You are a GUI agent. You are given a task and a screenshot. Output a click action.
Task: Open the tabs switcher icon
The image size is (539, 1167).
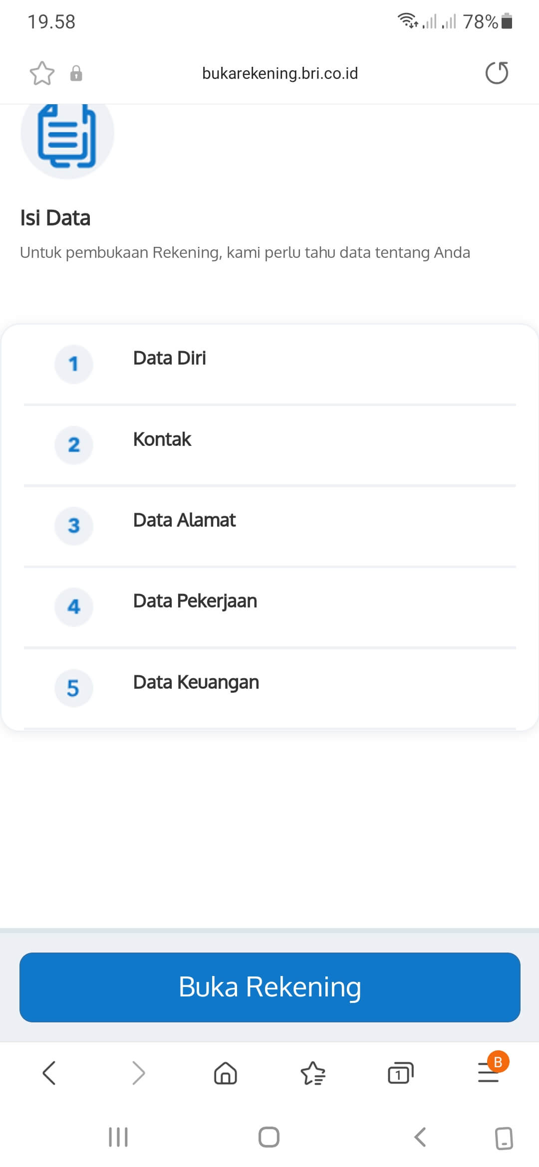[400, 1073]
